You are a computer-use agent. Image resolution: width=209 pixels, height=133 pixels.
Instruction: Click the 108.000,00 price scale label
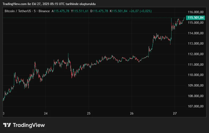pos(196,96)
